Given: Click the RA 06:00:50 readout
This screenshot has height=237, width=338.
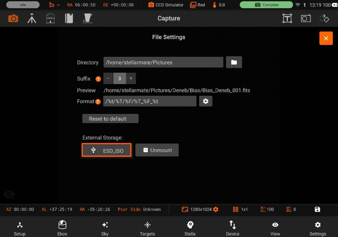Looking at the screenshot, I should coord(81,5).
